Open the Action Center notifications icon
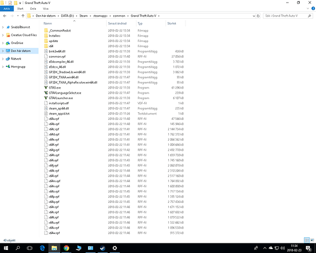The width and height of the screenshot is (316, 253). pos(308,248)
